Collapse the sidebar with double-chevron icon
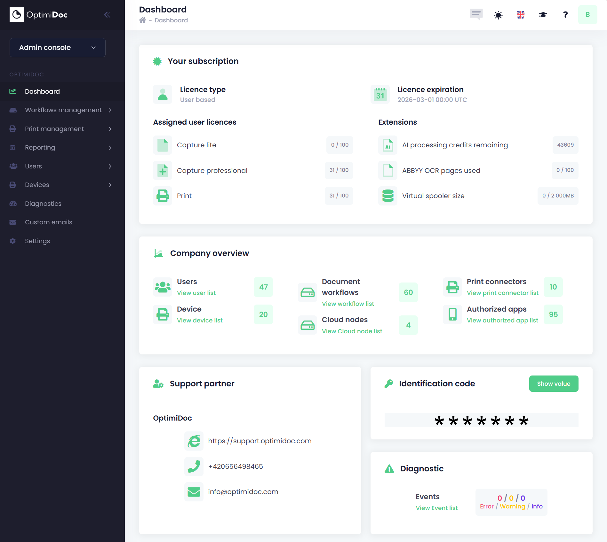Screen dimensions: 607x542 coord(107,15)
